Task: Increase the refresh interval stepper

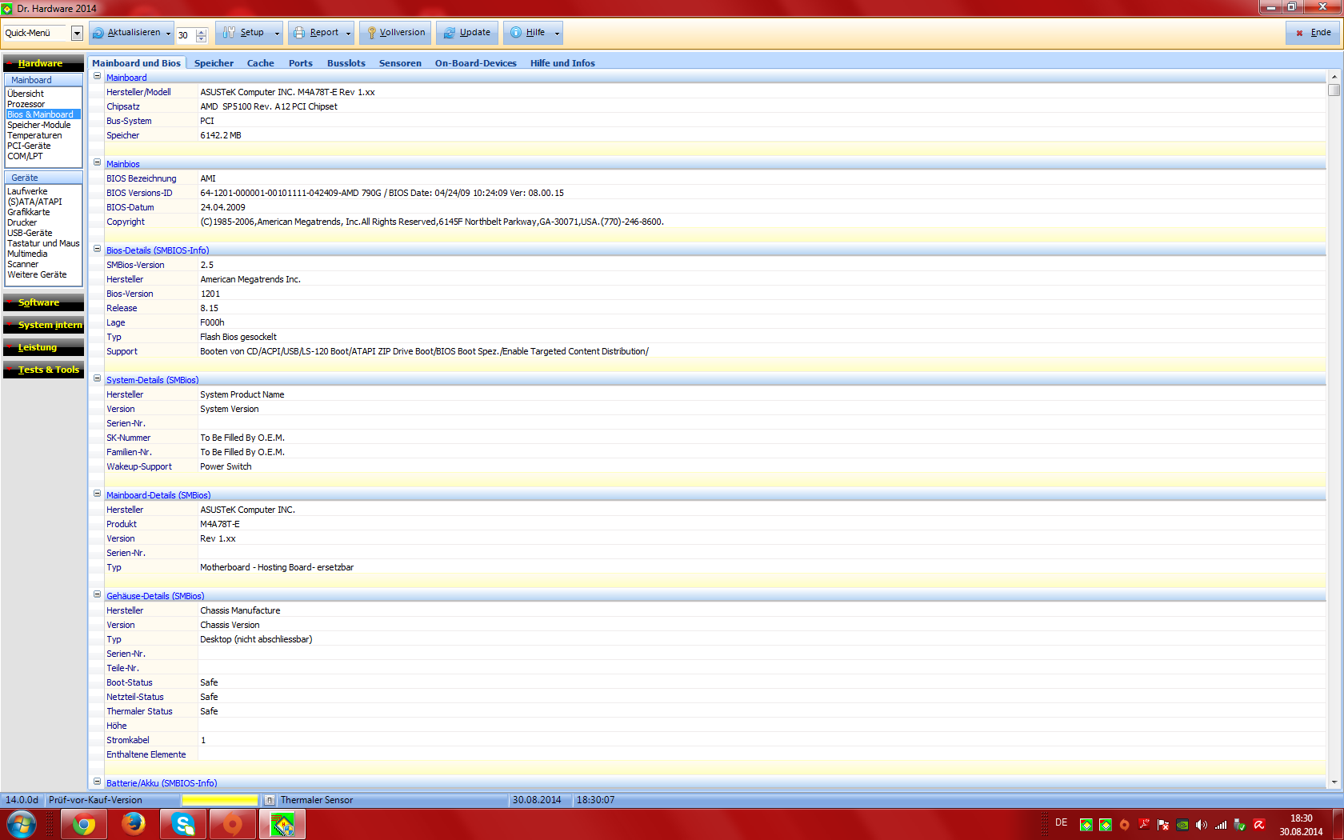Action: click(x=202, y=32)
